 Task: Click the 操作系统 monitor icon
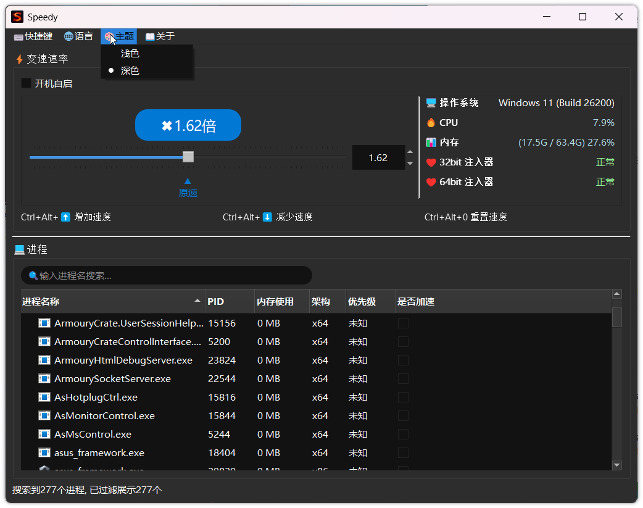[x=430, y=102]
